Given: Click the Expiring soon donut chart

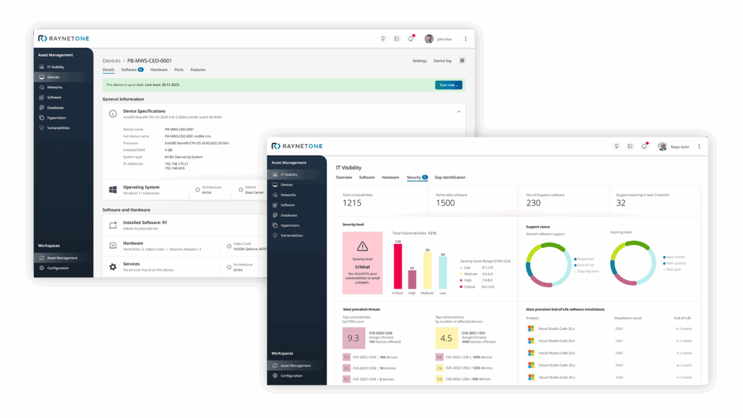Looking at the screenshot, I should click(633, 263).
